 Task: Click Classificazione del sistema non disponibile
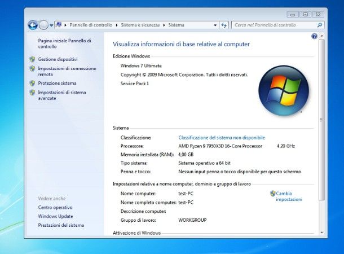tap(222, 138)
